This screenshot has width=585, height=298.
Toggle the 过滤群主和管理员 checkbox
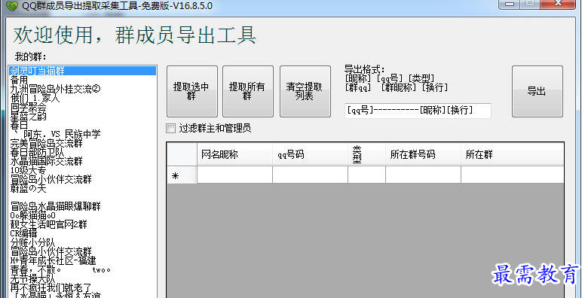click(170, 129)
